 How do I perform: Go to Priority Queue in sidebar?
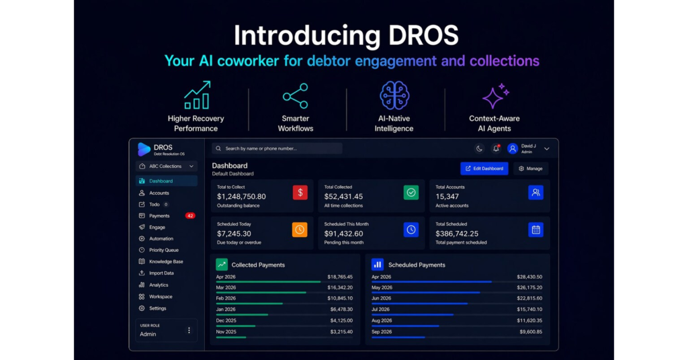point(163,250)
